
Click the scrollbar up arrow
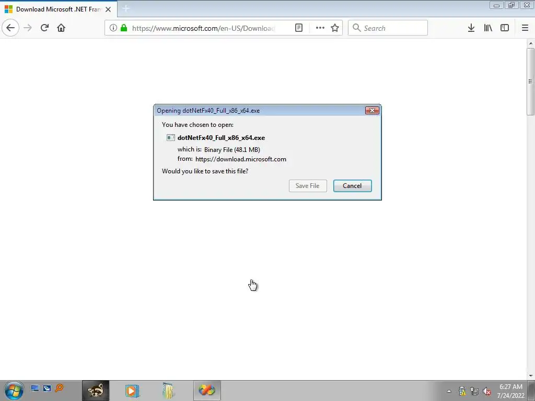click(531, 43)
